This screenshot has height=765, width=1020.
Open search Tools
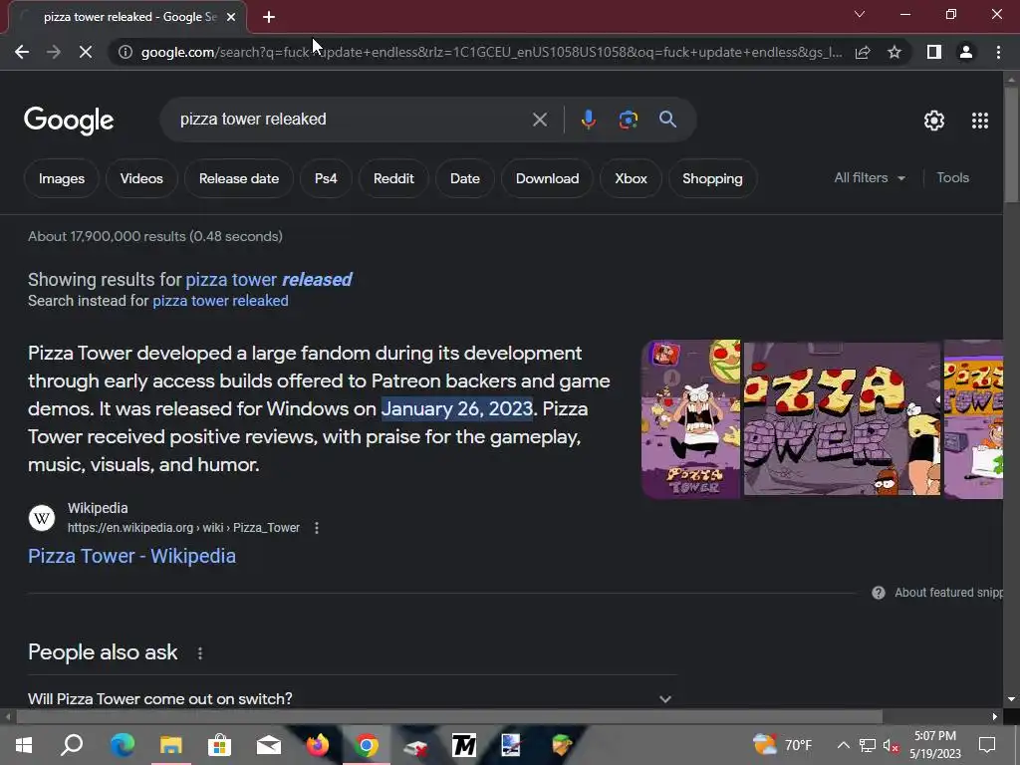coord(952,177)
